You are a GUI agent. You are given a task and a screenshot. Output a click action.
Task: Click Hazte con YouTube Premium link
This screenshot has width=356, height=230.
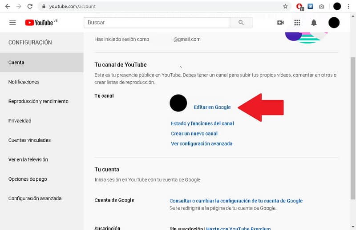point(239,228)
